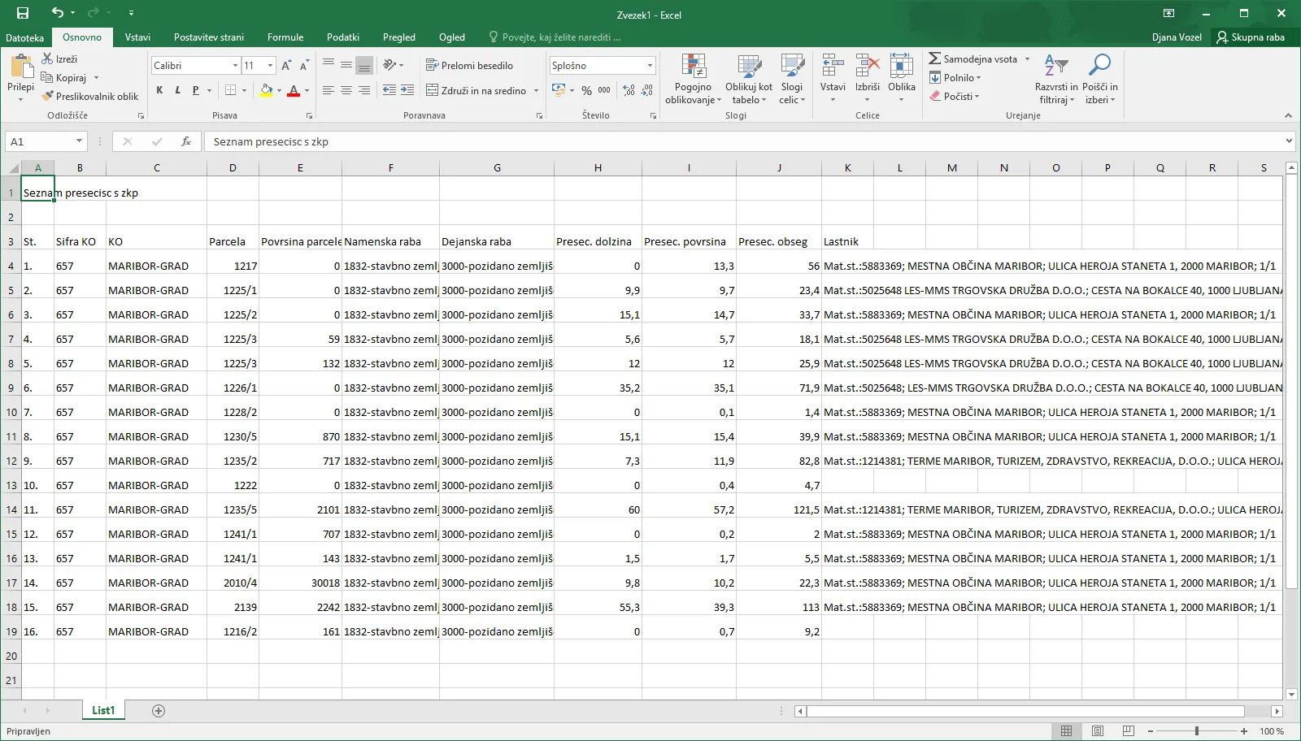Click the Skupna raba share button
The image size is (1301, 741).
(x=1250, y=37)
